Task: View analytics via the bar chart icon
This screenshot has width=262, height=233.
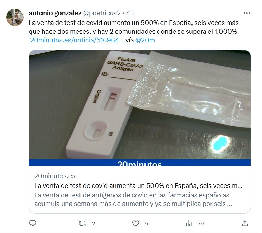Action: pyautogui.click(x=189, y=223)
